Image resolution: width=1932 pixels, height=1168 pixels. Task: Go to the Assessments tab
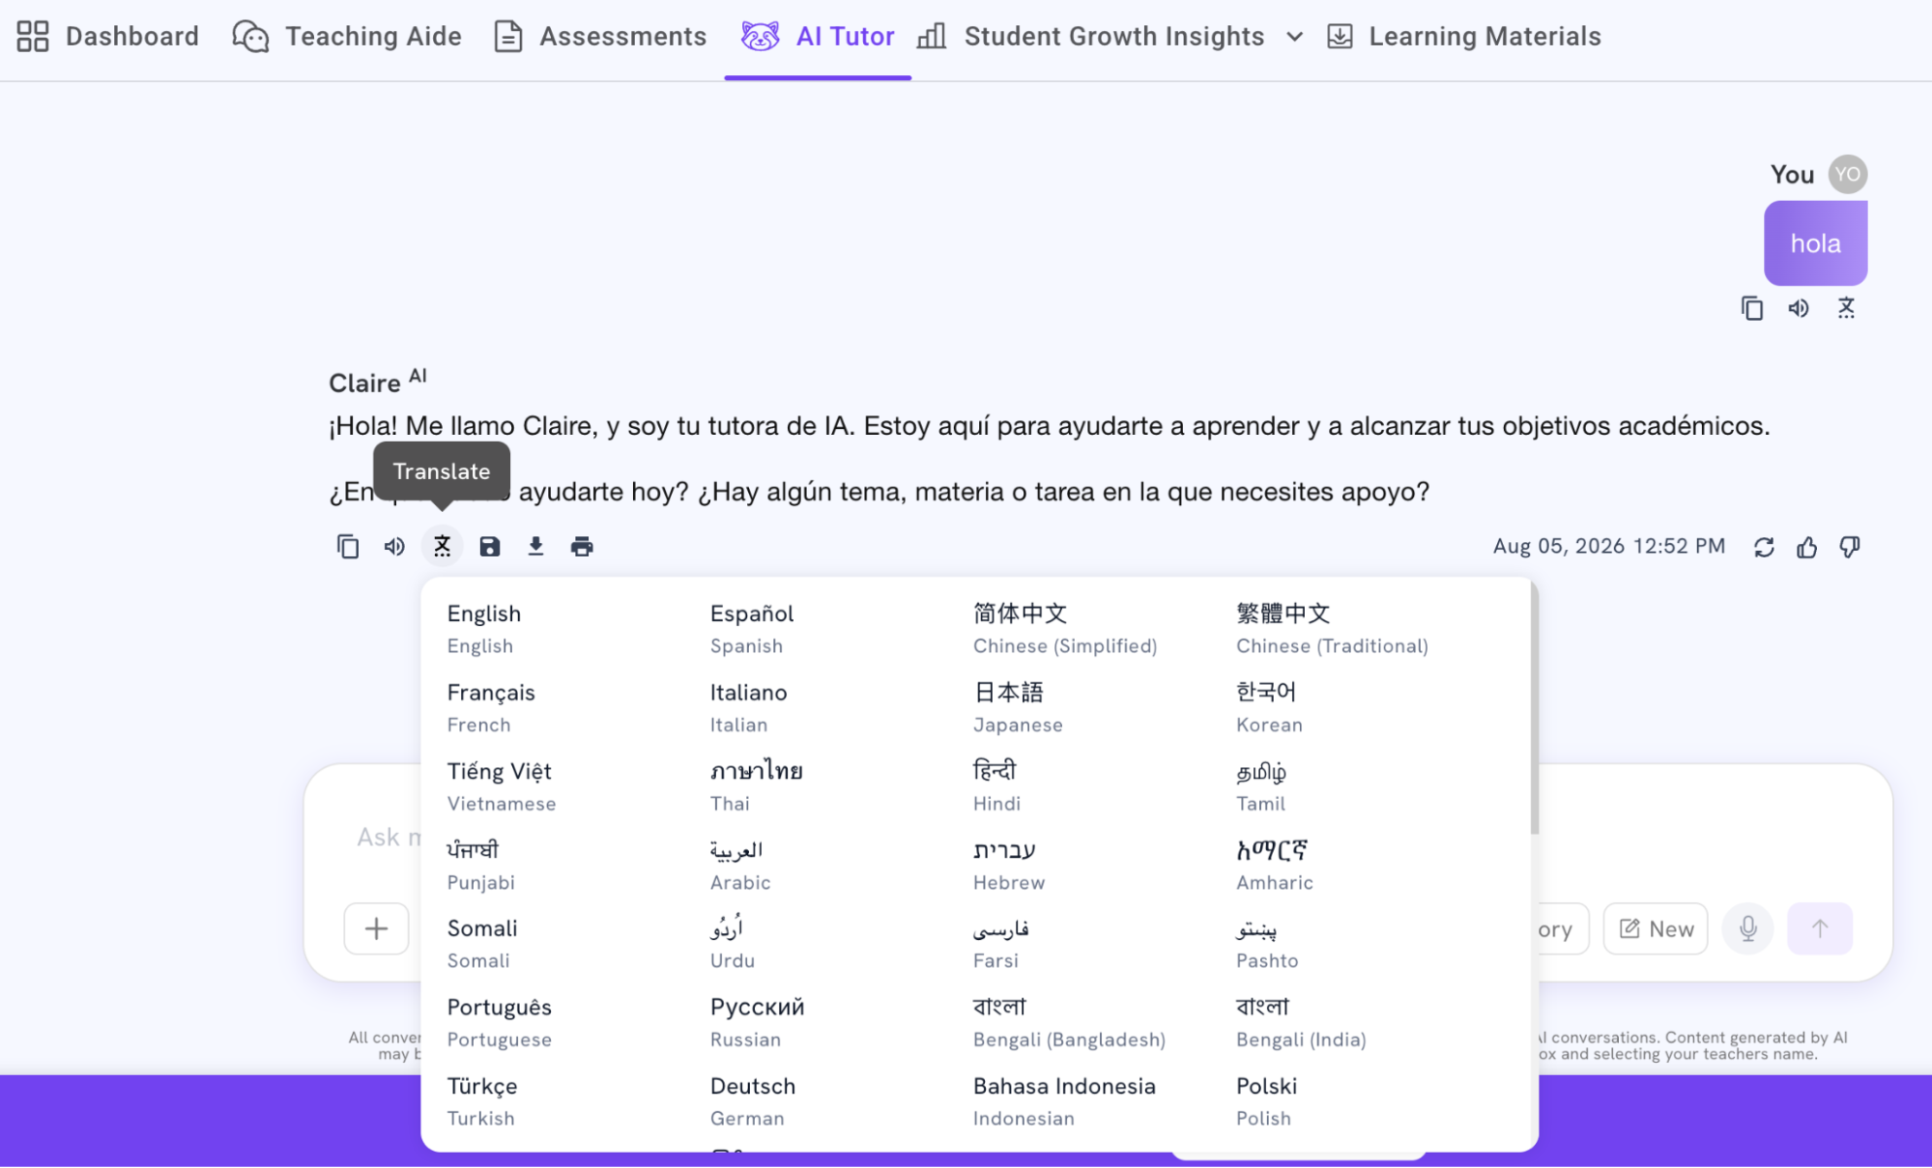[600, 37]
